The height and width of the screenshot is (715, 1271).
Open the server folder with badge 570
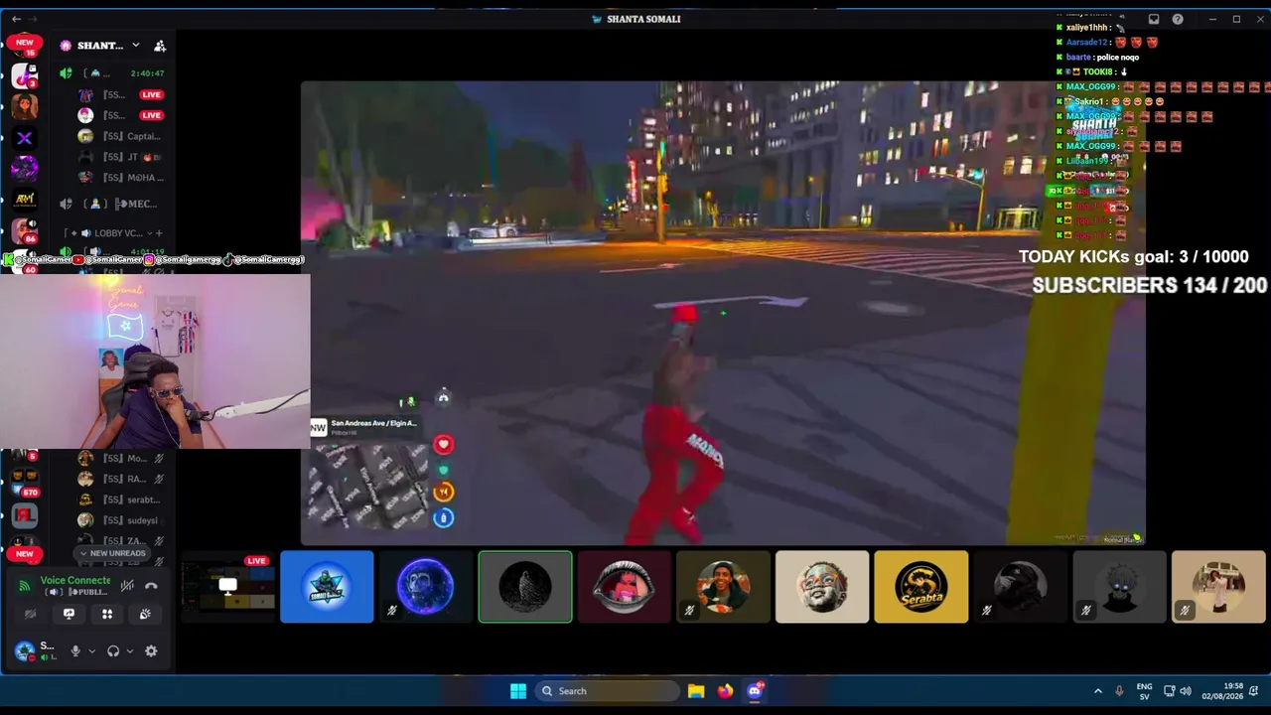click(x=25, y=483)
